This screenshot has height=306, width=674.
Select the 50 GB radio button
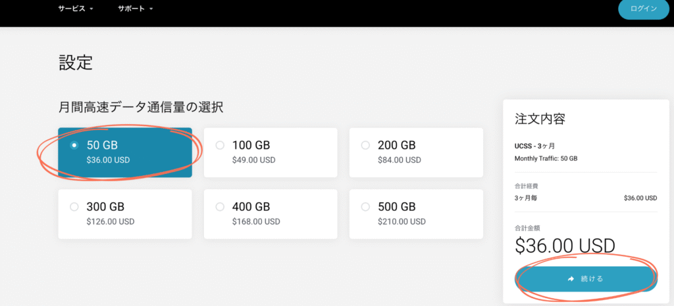click(74, 145)
